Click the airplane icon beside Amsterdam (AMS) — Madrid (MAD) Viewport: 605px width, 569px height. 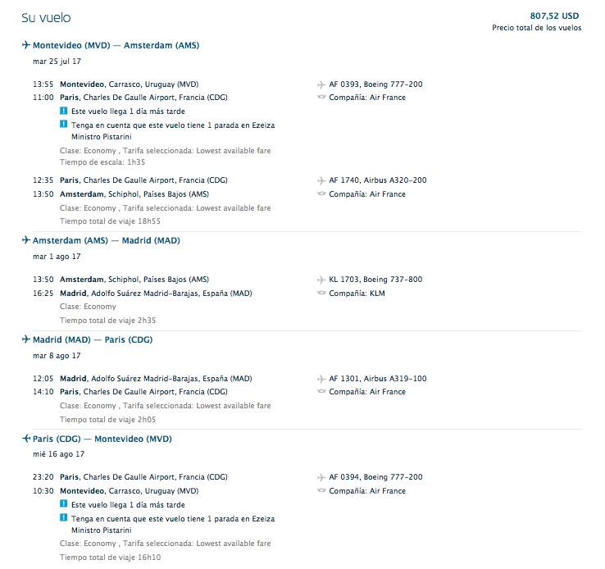(x=26, y=240)
